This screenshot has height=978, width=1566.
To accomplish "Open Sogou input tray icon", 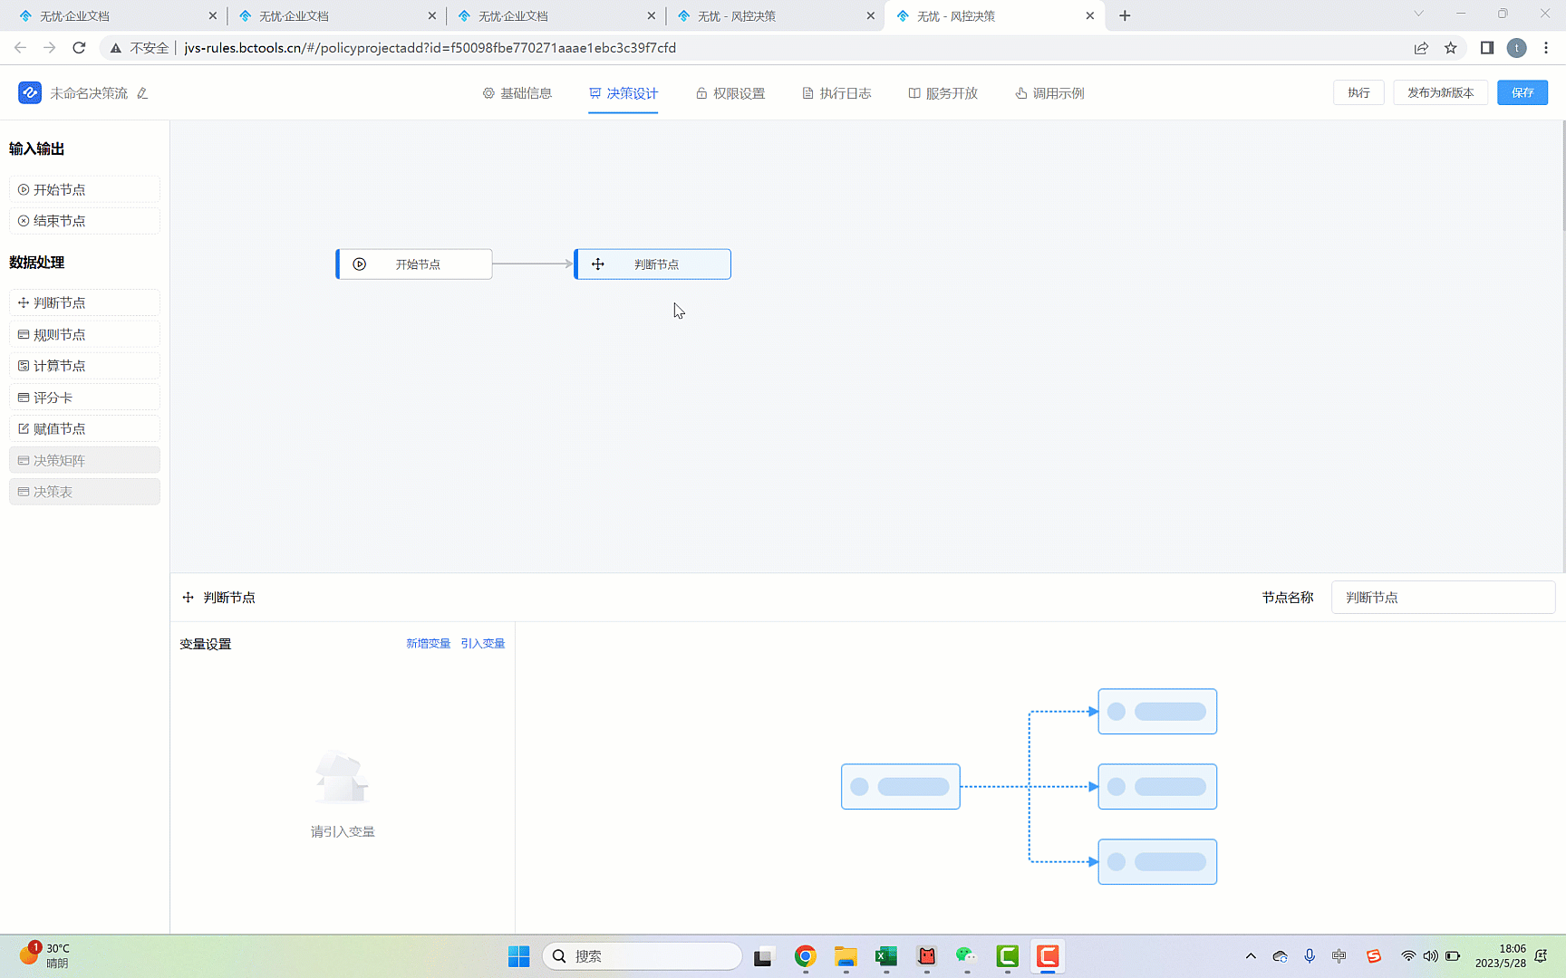I will click(x=1374, y=956).
